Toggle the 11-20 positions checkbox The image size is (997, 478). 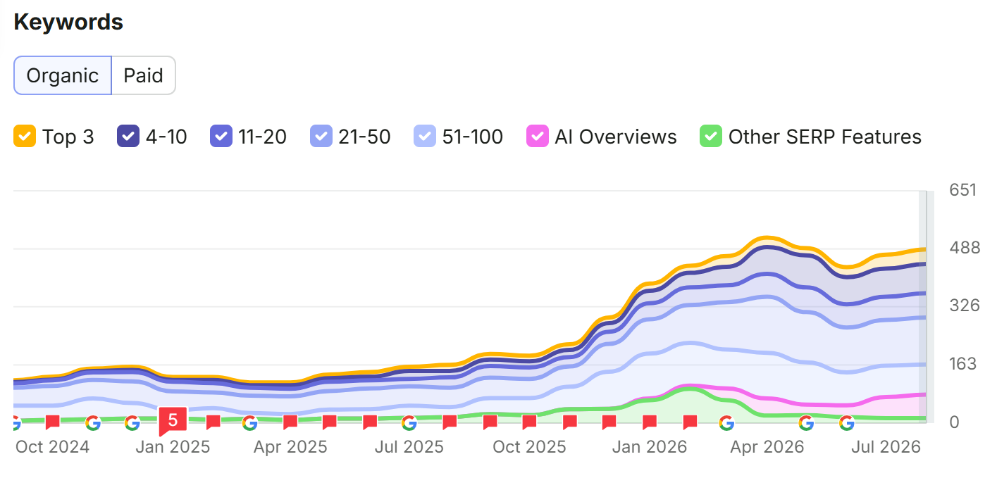pyautogui.click(x=221, y=137)
